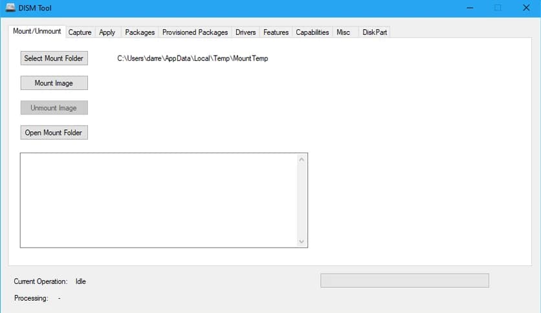Click the operation progress bar
The image size is (541, 313).
[x=404, y=281]
